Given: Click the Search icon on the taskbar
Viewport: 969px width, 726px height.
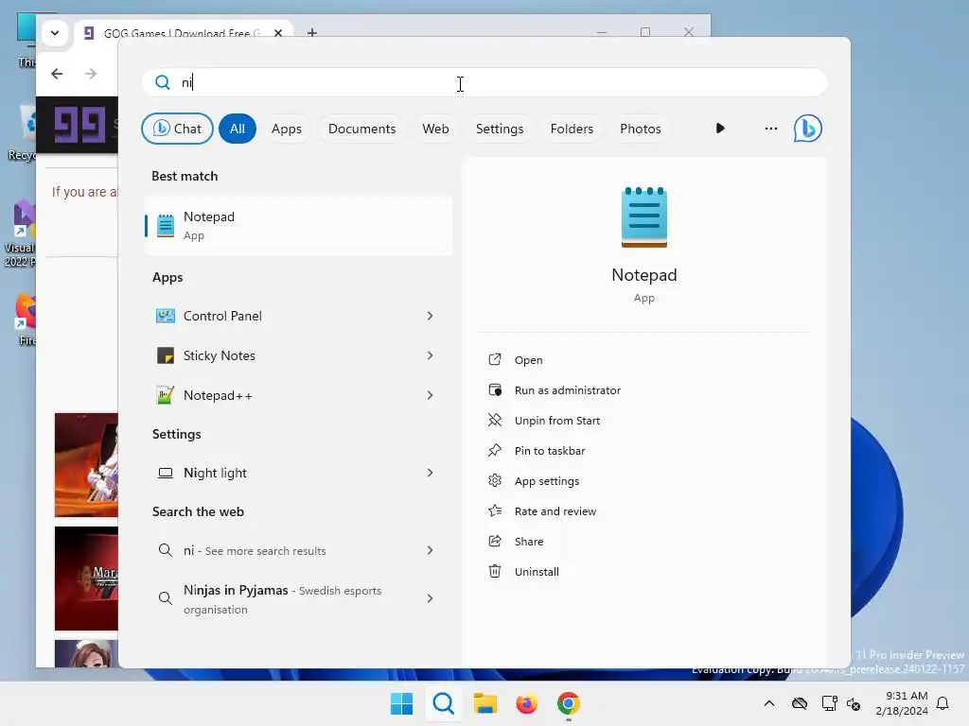Looking at the screenshot, I should coord(443,703).
